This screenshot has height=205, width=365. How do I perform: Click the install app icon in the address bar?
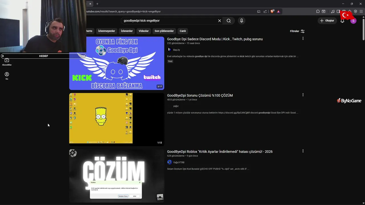(259, 11)
